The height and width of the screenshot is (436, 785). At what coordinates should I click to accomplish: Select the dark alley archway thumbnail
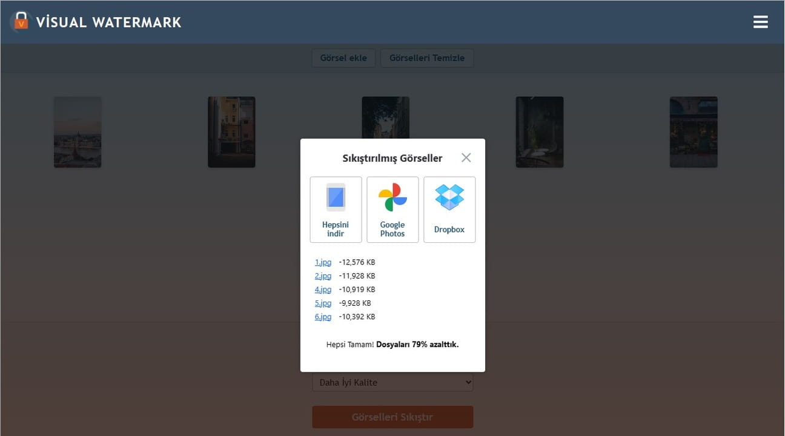[385, 118]
